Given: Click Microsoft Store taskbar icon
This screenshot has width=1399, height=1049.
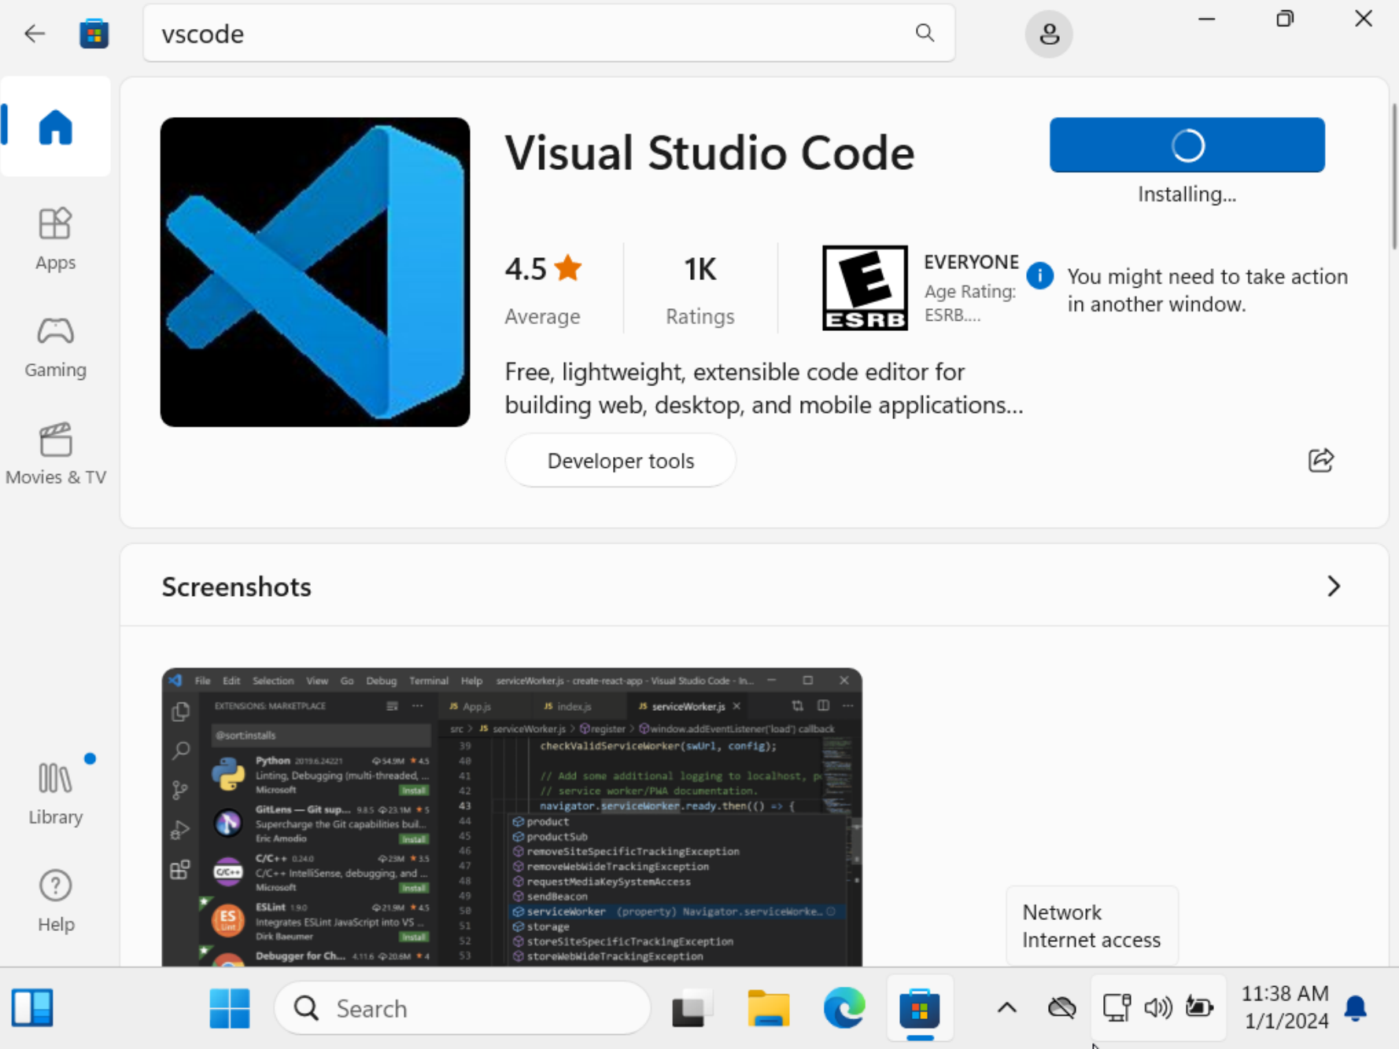Looking at the screenshot, I should coord(919,1008).
